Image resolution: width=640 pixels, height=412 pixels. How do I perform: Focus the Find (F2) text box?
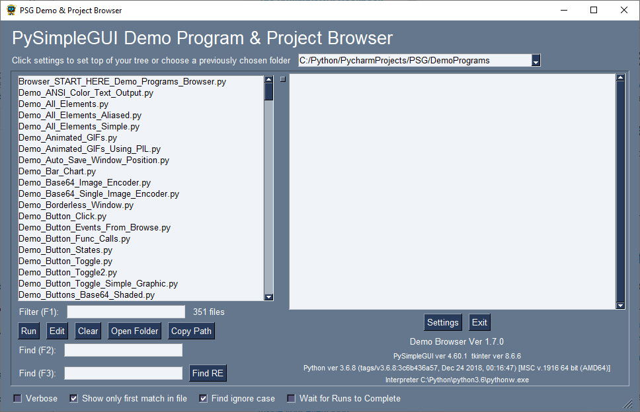click(x=123, y=350)
